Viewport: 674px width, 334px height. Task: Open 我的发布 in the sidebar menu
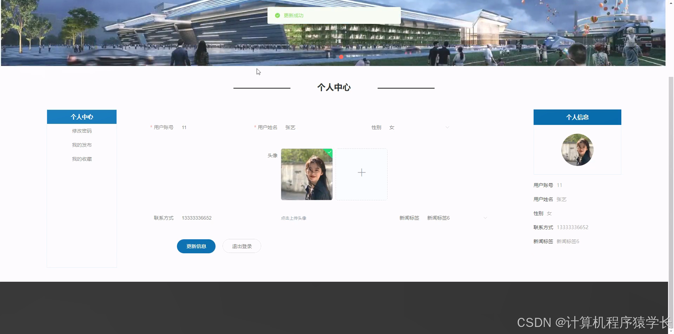tap(82, 145)
